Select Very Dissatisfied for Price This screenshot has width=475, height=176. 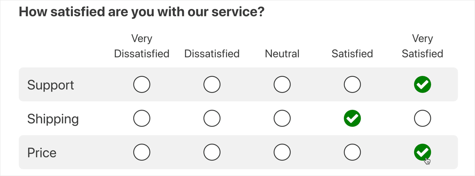pos(142,152)
